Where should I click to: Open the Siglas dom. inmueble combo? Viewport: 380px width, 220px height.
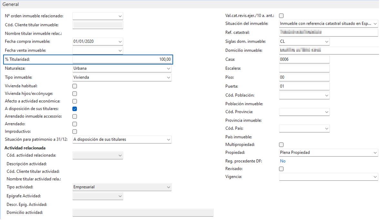point(304,41)
